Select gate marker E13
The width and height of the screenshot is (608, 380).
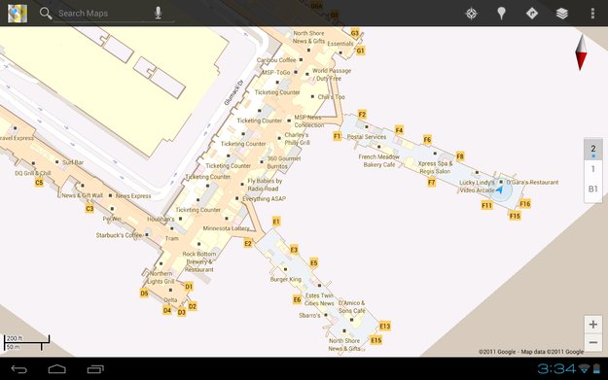click(x=385, y=327)
